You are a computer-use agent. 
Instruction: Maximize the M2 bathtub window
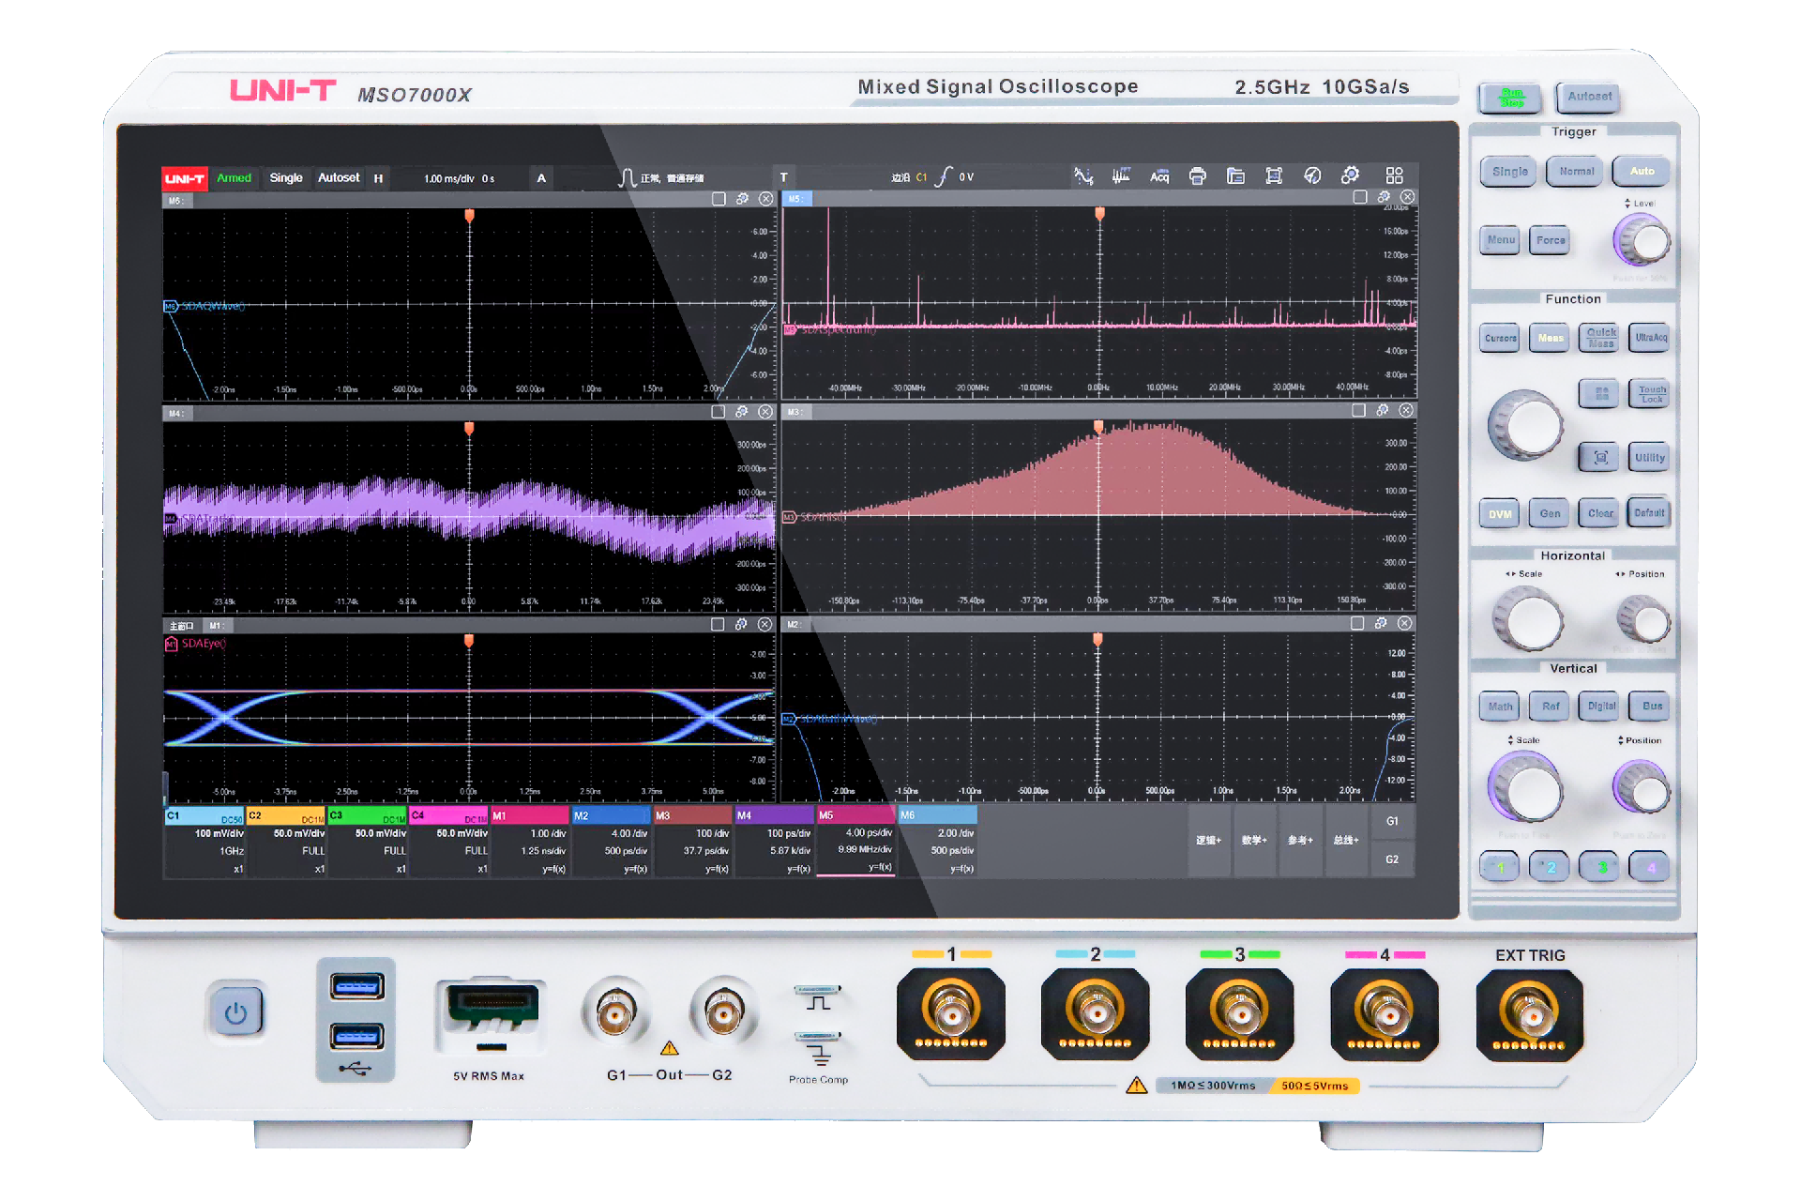click(x=1357, y=623)
